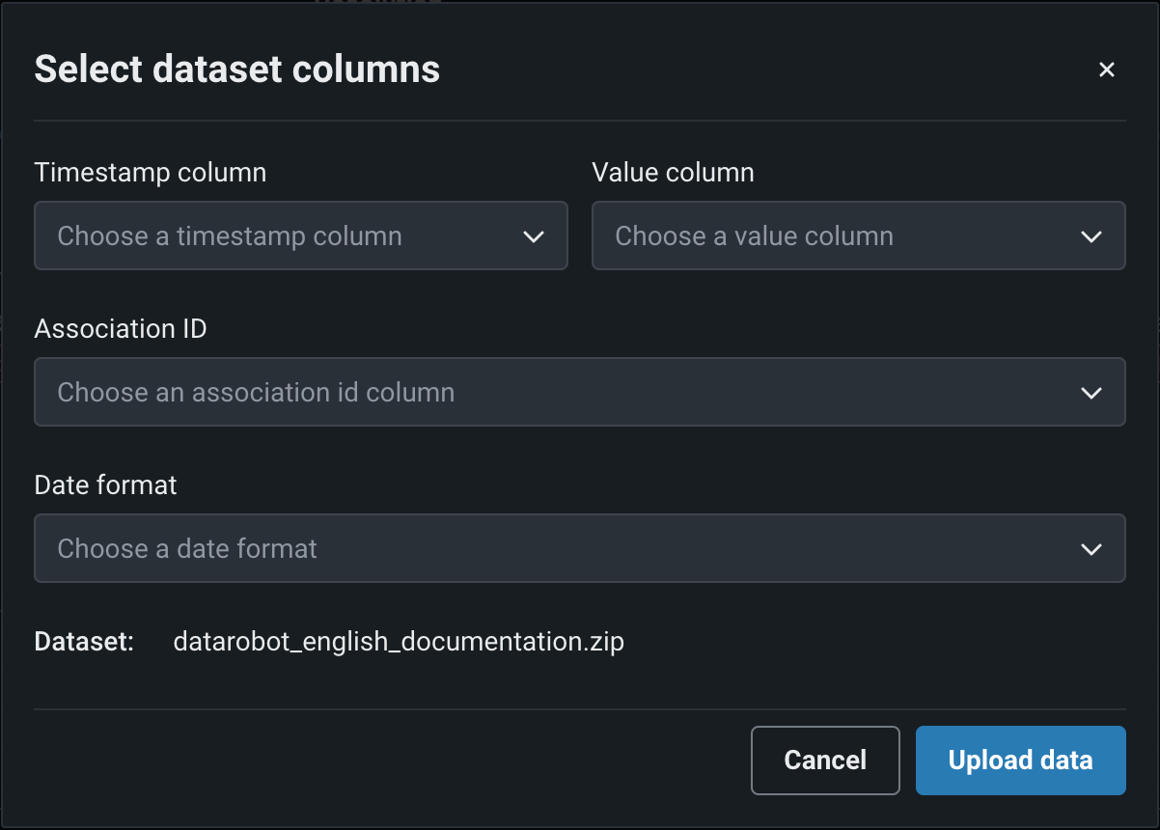Image resolution: width=1160 pixels, height=830 pixels.
Task: Click the 'Value column' field label
Action: pos(673,173)
